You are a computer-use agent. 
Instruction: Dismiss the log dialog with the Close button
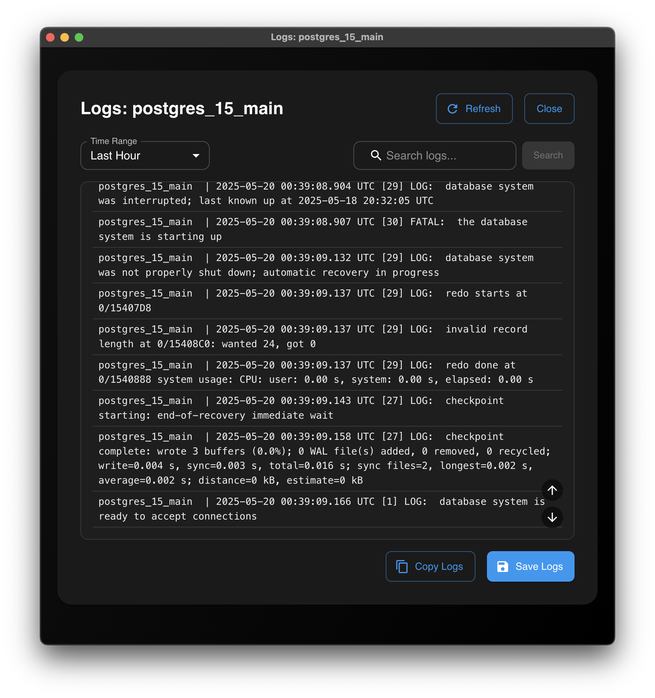point(549,109)
